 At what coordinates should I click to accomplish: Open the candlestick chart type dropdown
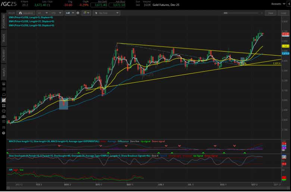tap(70, 13)
